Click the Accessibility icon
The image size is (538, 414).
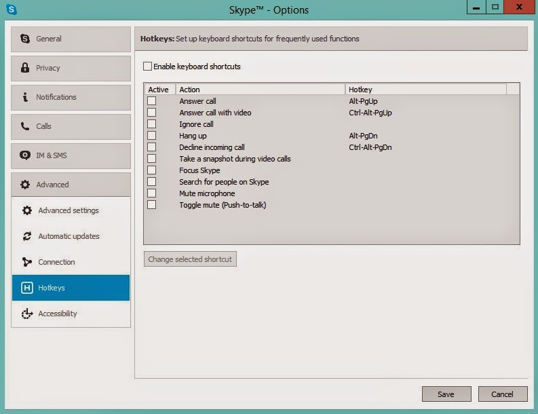(26, 314)
